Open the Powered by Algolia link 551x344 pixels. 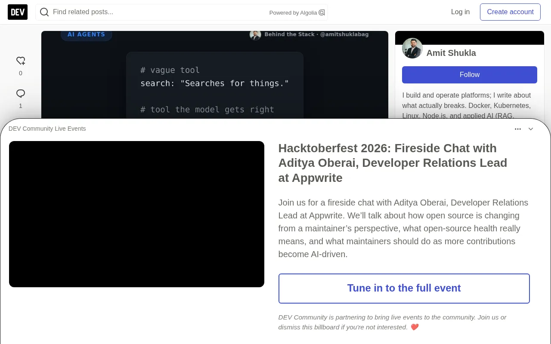click(x=297, y=12)
